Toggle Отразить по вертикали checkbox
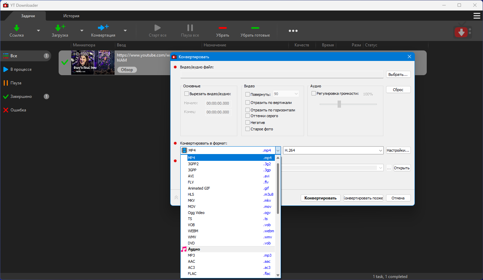 pos(247,103)
